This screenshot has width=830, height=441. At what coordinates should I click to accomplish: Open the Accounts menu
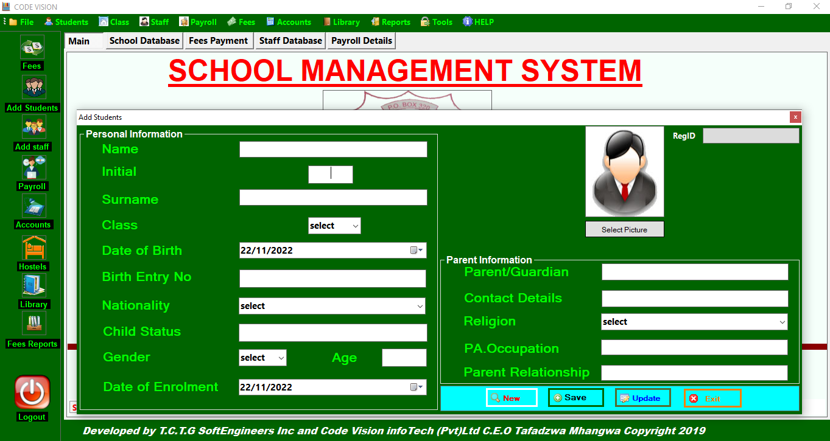[x=289, y=22]
